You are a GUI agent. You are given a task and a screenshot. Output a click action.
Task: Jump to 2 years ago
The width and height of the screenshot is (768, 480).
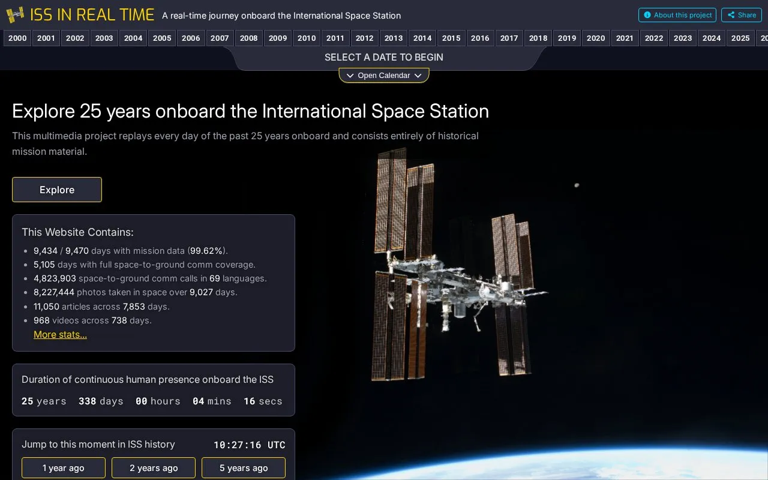(154, 468)
